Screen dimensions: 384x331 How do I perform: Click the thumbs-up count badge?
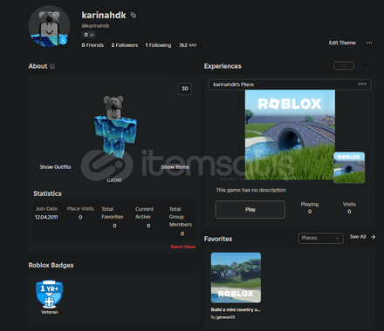pos(88,35)
